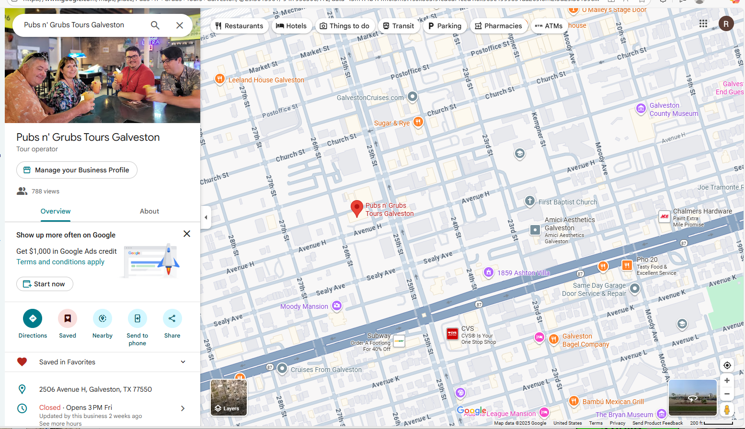Clear the search with the X icon

[180, 25]
